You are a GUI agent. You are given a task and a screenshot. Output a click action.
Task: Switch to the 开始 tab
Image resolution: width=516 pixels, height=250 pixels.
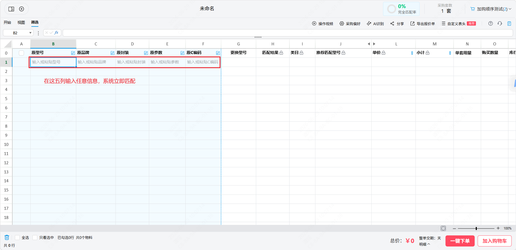click(x=7, y=22)
